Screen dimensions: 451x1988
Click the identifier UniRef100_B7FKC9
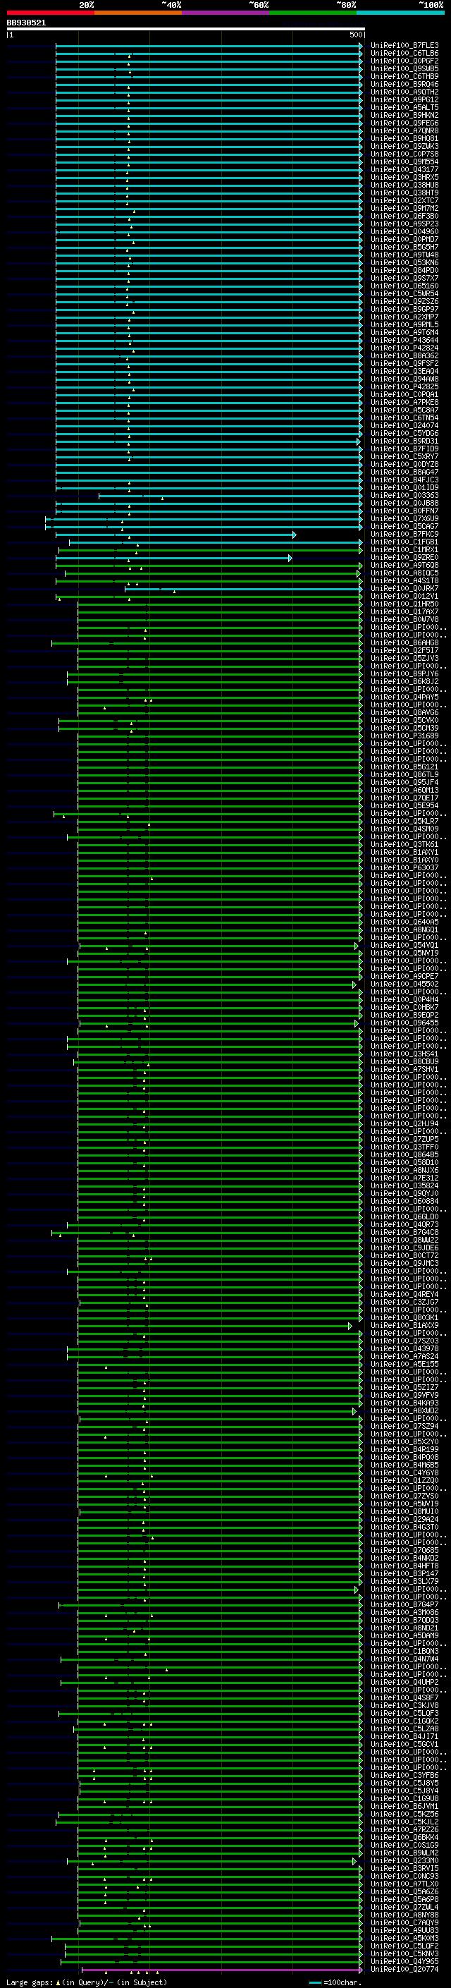coord(404,534)
